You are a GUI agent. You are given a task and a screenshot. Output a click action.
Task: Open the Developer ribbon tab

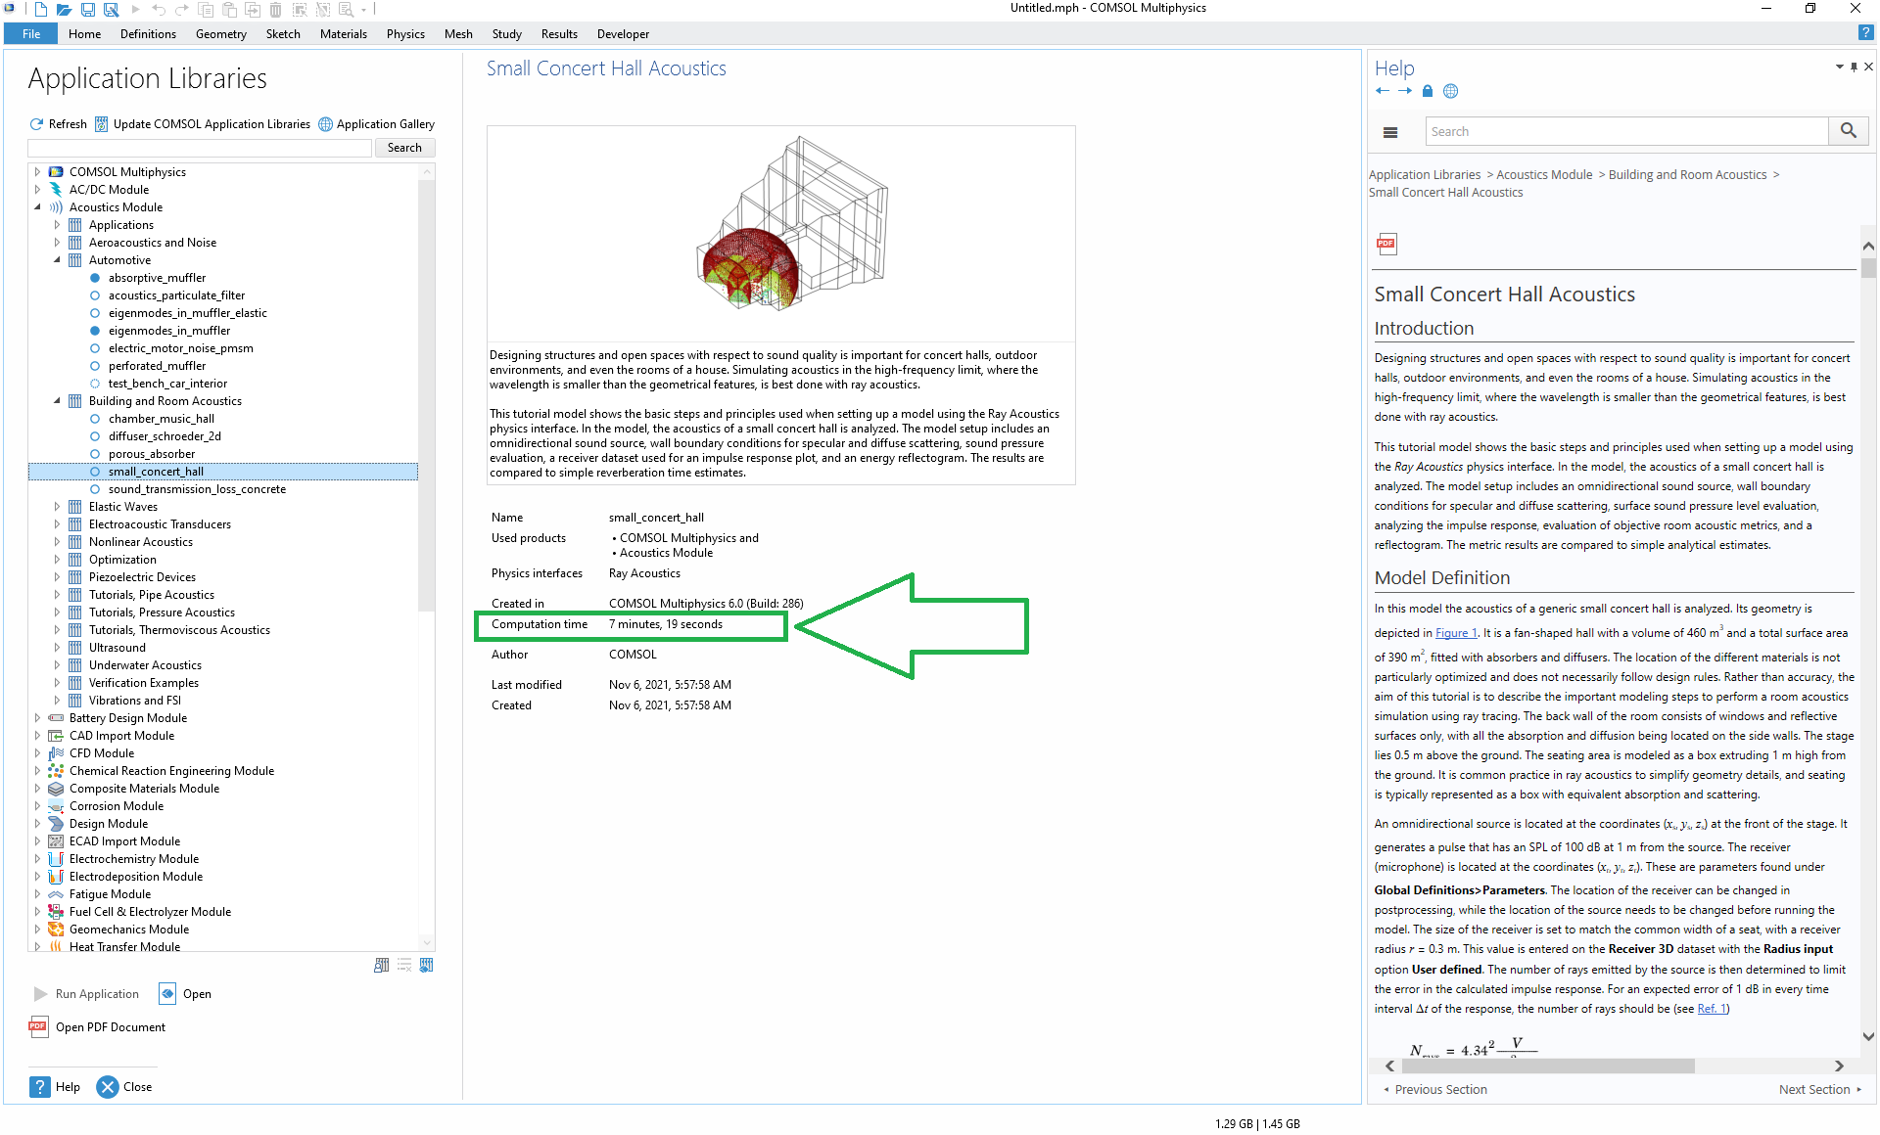623,33
